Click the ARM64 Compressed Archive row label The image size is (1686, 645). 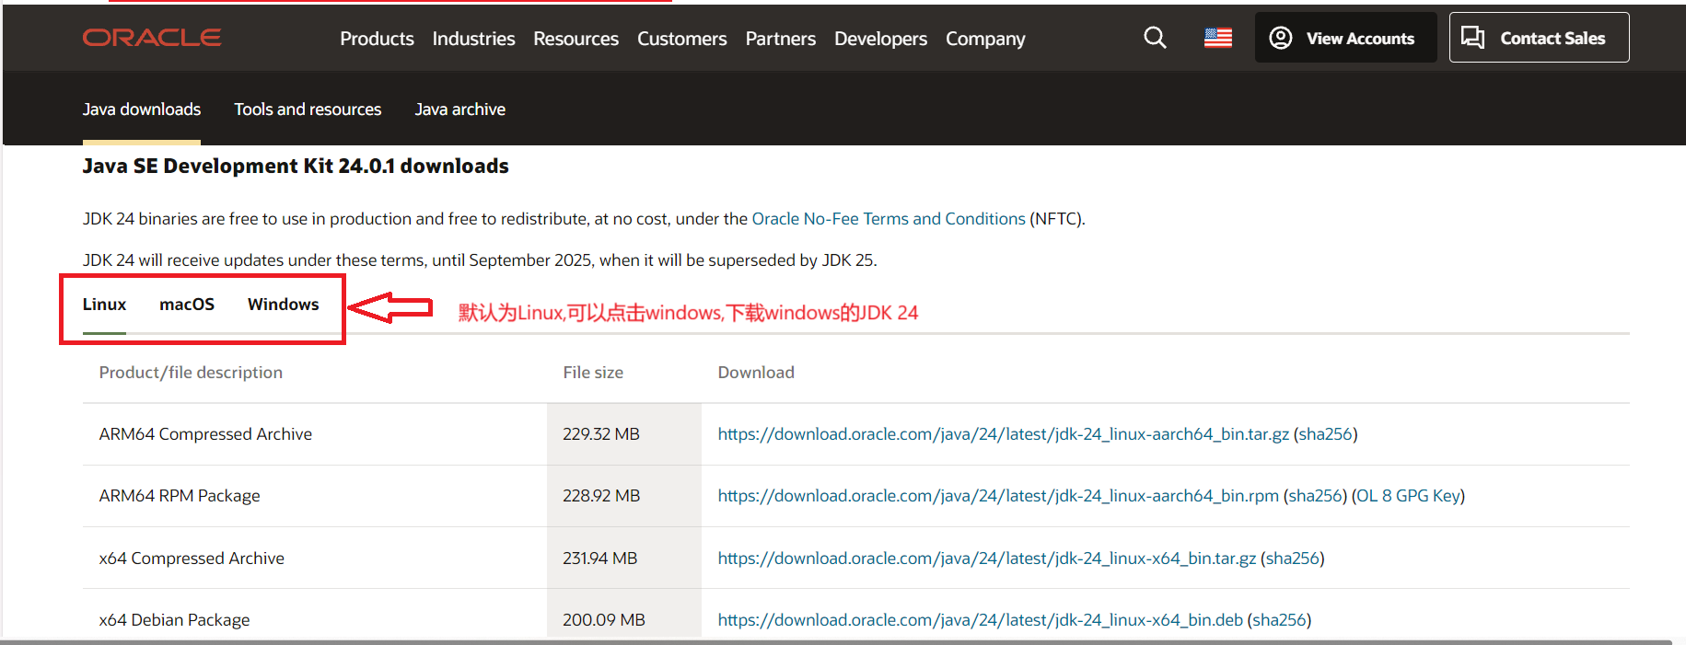205,434
